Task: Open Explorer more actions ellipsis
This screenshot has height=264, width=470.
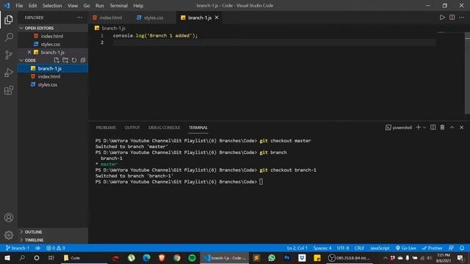Action: [79, 18]
